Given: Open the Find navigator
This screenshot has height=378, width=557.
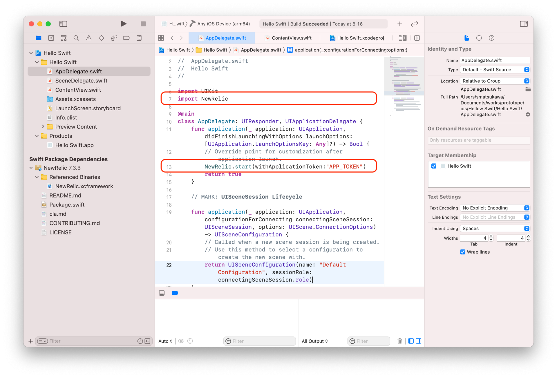Looking at the screenshot, I should tap(76, 38).
